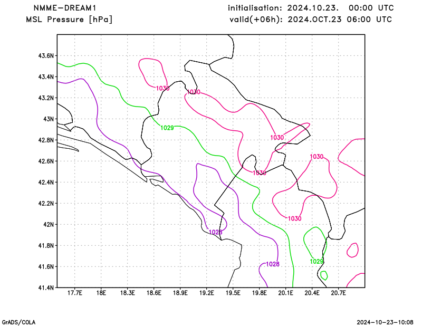Click the purple 1028 contour label near 41.6N

pos(273,264)
